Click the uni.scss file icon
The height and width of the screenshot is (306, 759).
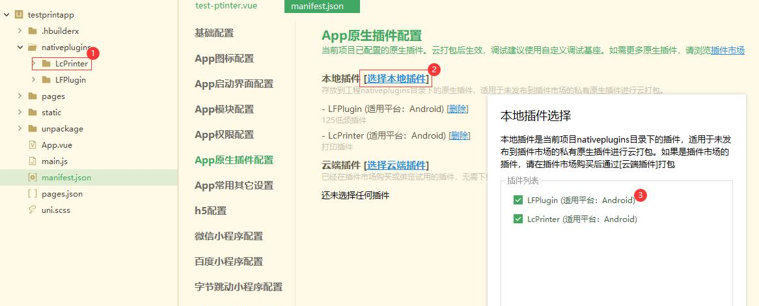point(32,210)
